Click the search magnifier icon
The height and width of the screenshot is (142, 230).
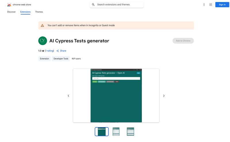93,5
